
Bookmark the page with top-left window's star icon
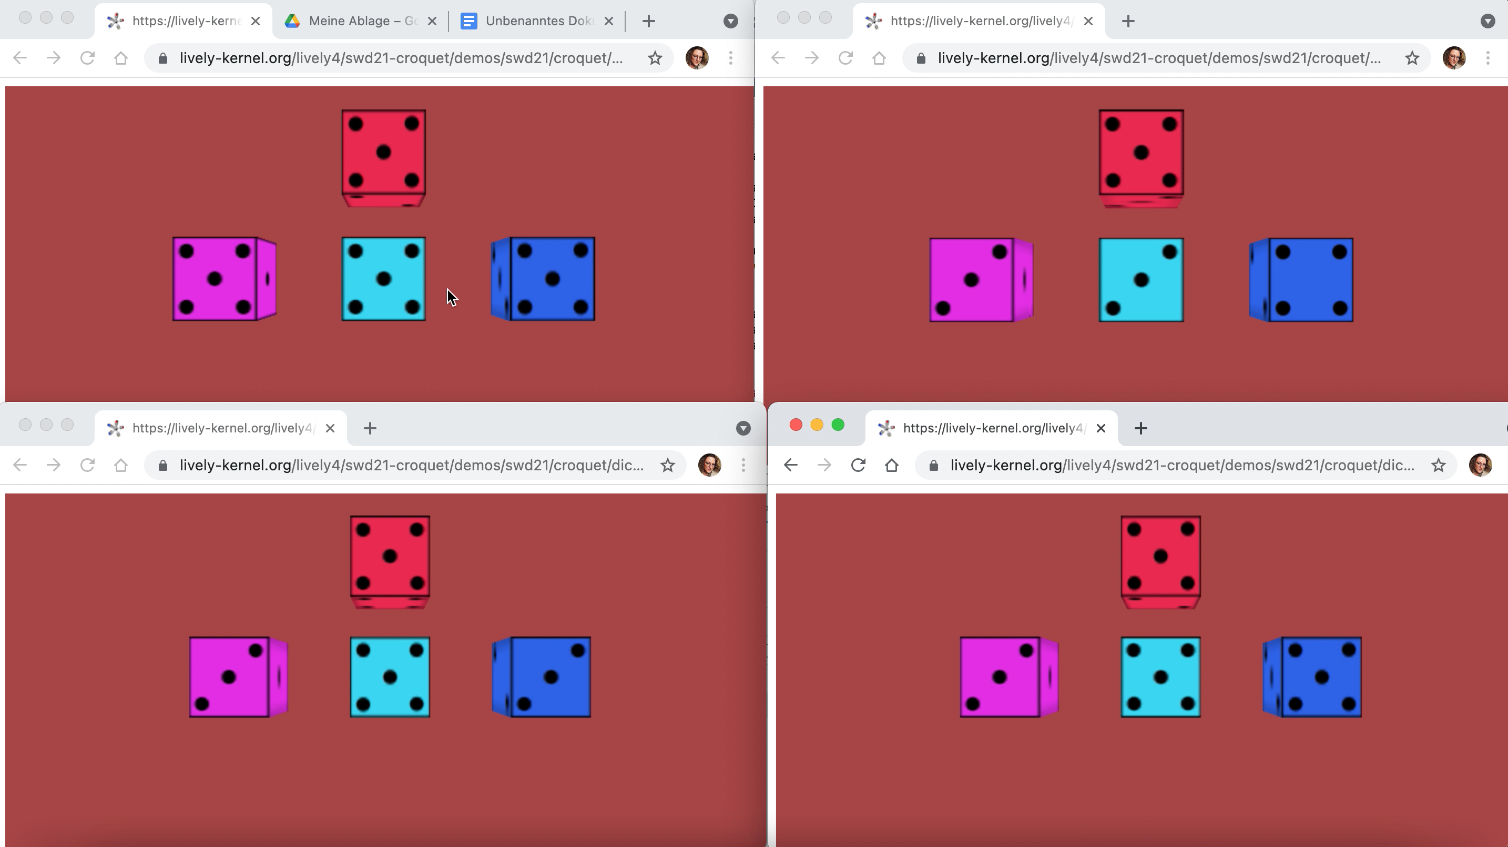(655, 58)
